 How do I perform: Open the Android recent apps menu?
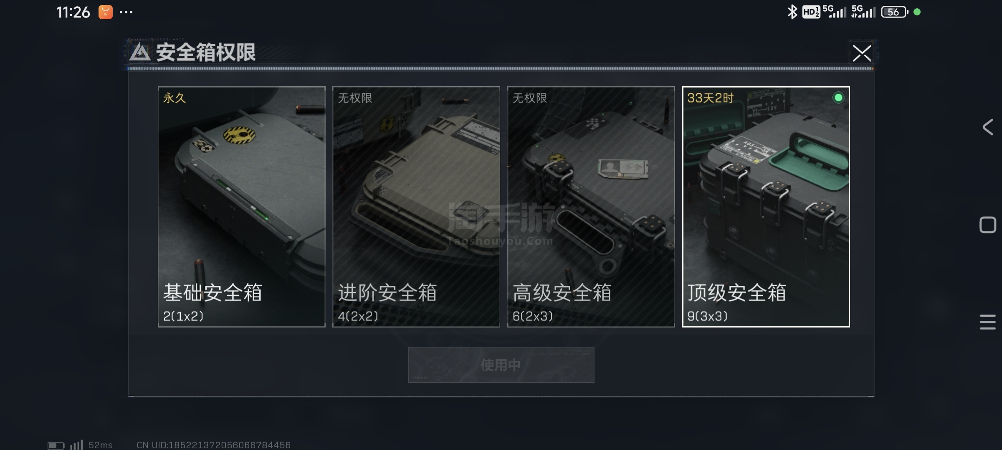pyautogui.click(x=988, y=322)
